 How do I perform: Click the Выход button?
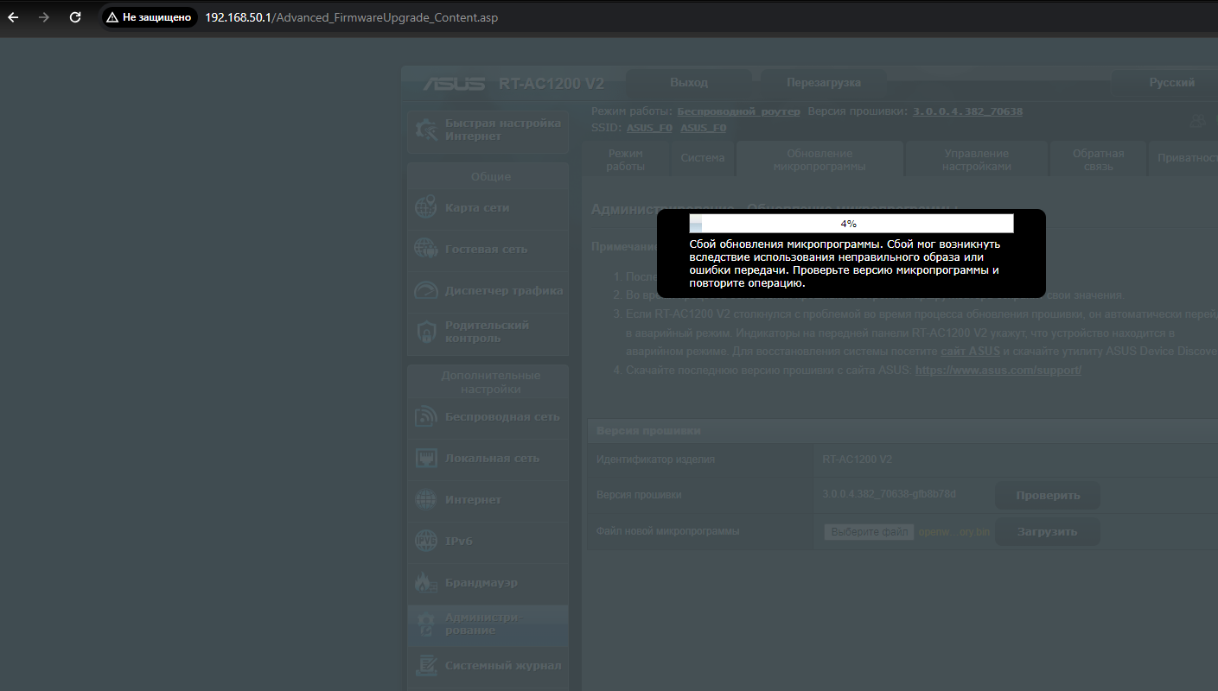[688, 83]
